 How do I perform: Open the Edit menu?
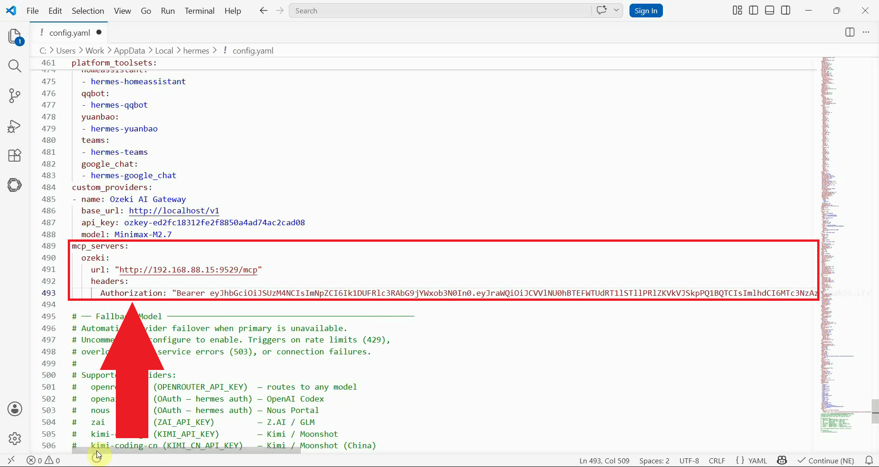click(x=55, y=11)
